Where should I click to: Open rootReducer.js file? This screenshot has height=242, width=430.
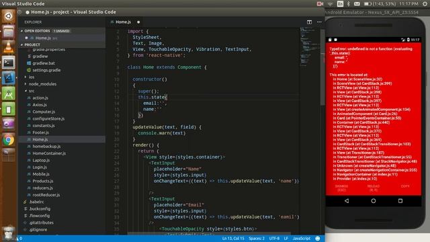tap(46, 195)
